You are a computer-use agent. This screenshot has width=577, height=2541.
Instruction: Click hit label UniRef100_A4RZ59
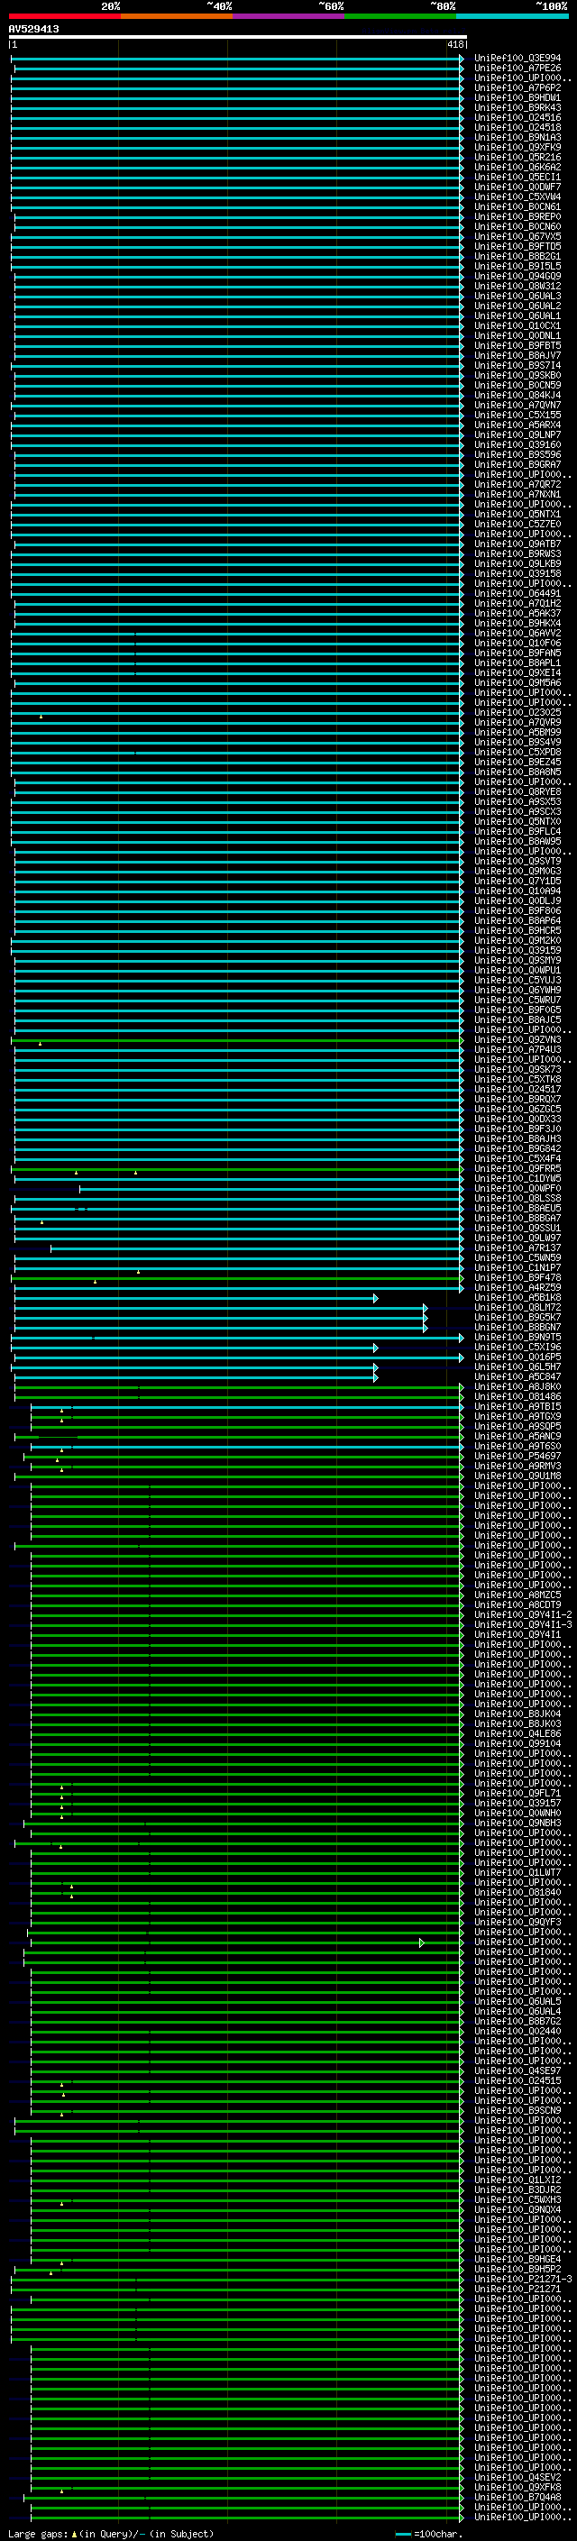(517, 1287)
